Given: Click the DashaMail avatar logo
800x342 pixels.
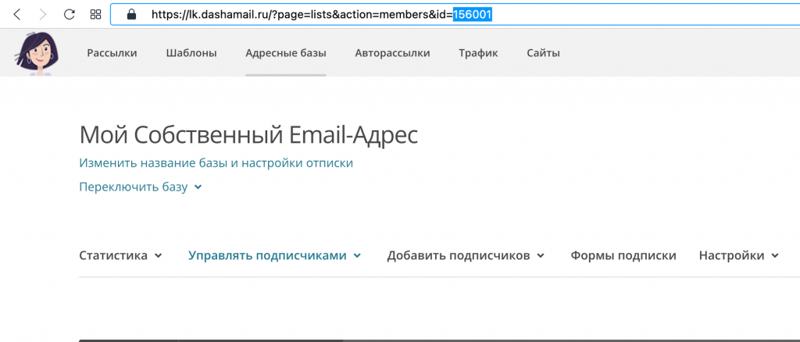Looking at the screenshot, I should tap(36, 54).
